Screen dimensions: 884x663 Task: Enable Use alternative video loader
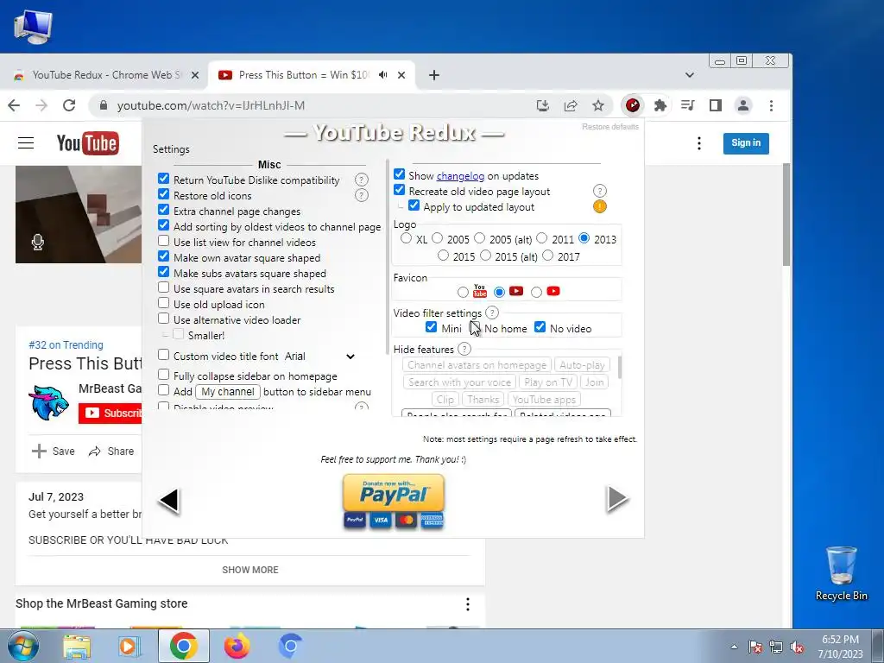(x=163, y=319)
